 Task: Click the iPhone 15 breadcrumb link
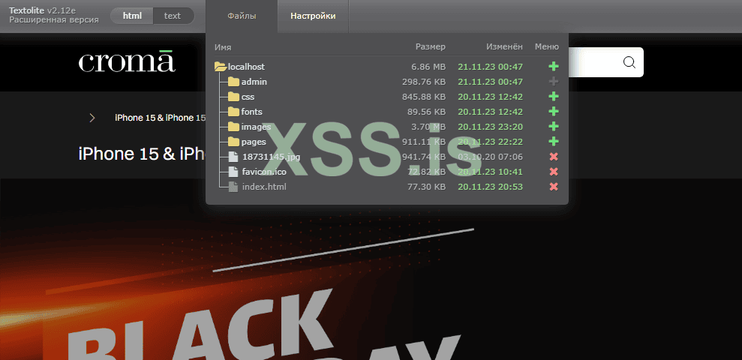coord(161,118)
